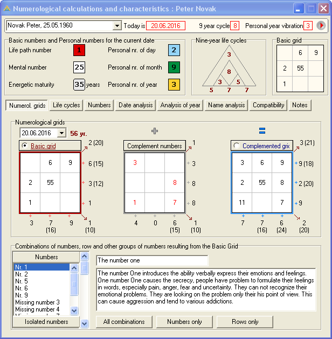
Task: Select the Basic grid radio button
Action: pyautogui.click(x=25, y=146)
